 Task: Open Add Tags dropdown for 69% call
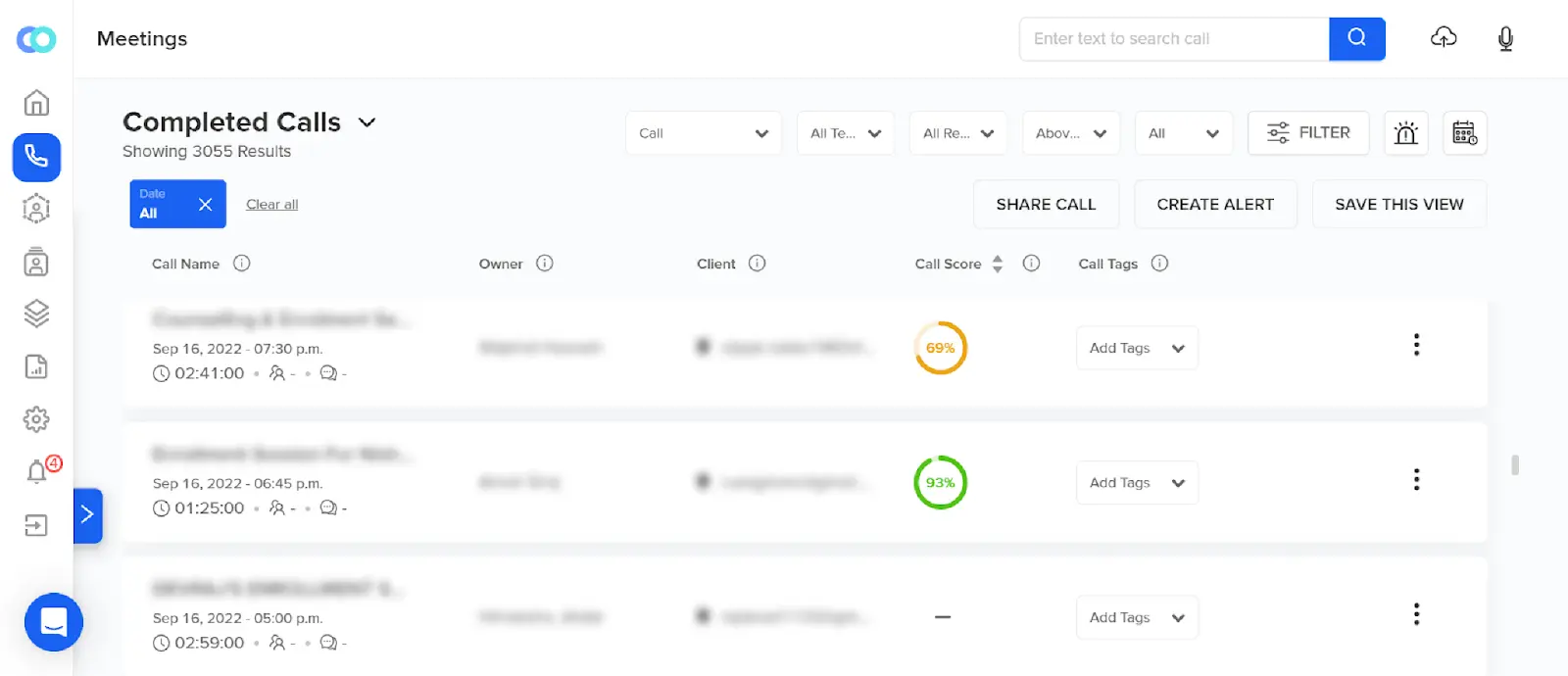point(1137,348)
